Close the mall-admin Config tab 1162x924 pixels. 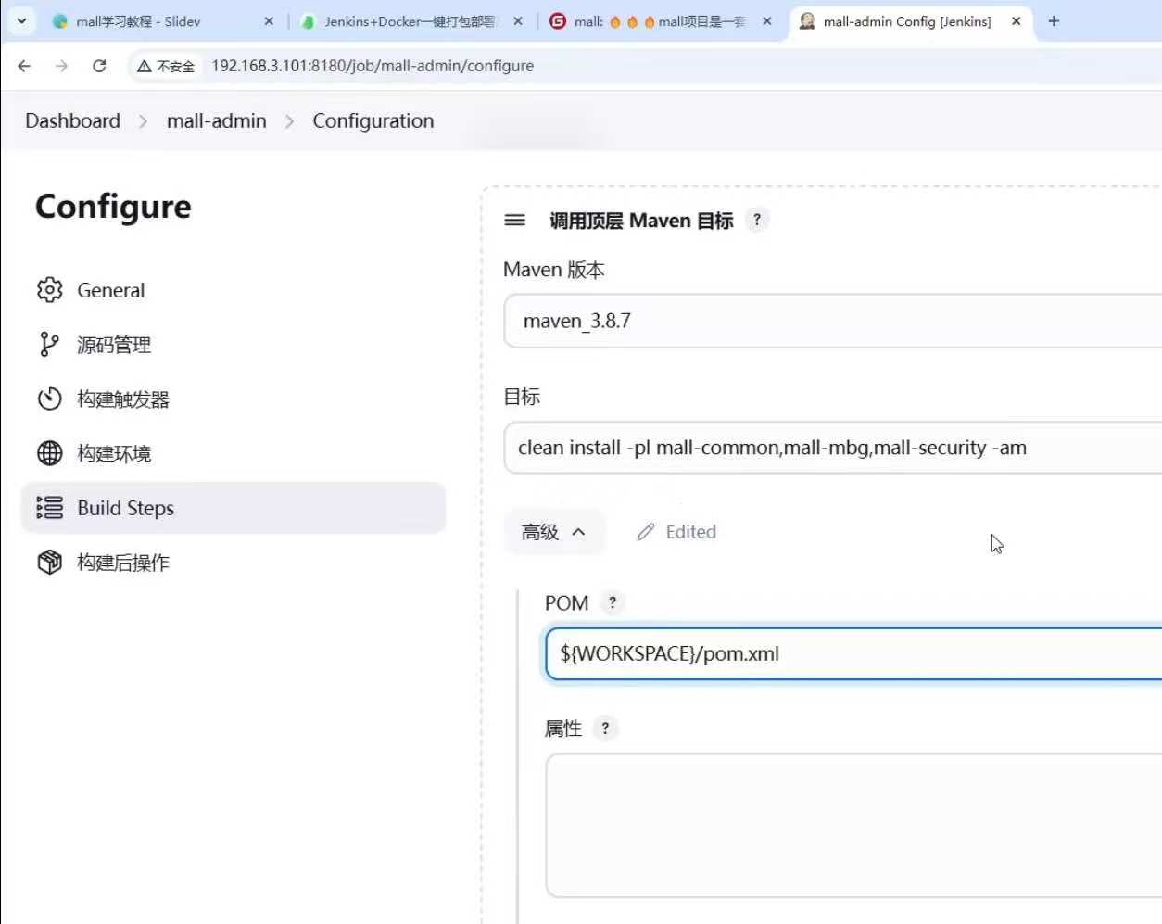coord(1017,20)
